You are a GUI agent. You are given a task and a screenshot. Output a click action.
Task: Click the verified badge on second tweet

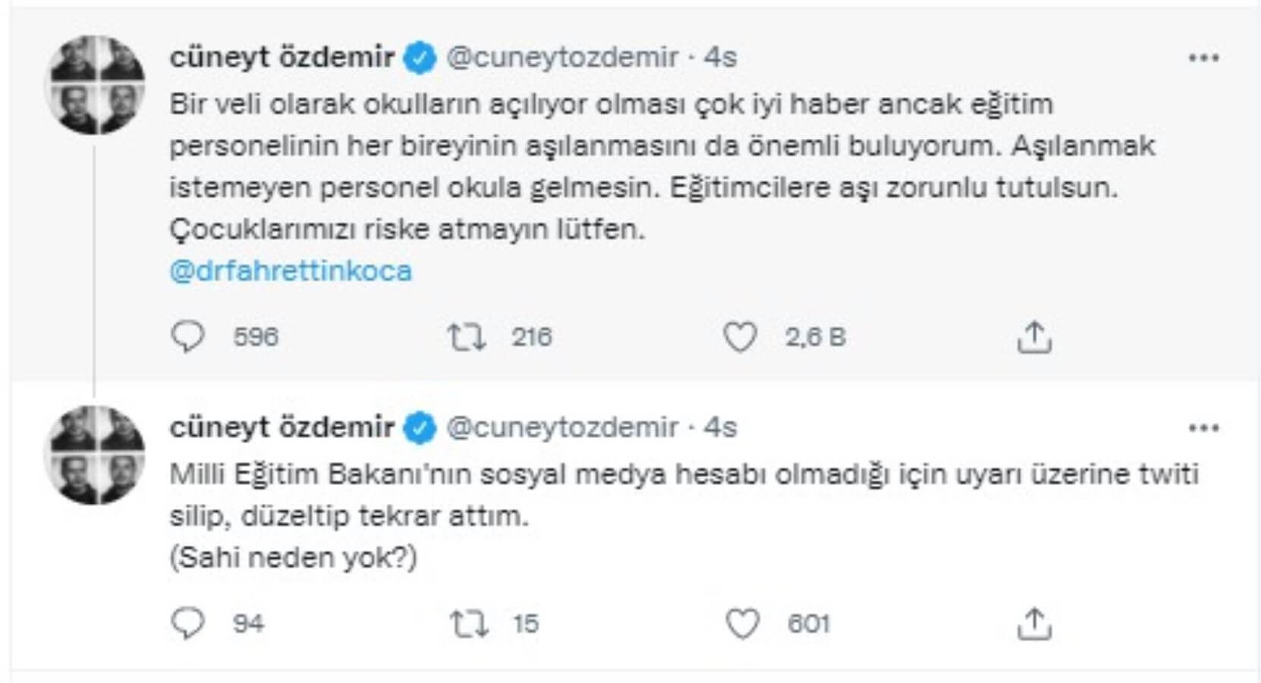[420, 429]
